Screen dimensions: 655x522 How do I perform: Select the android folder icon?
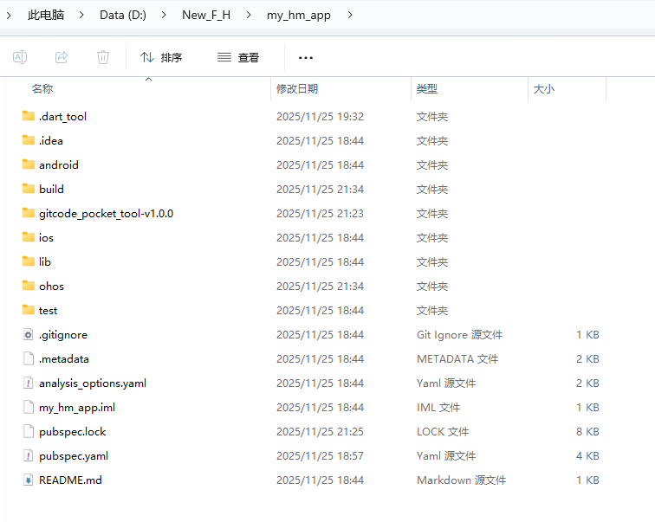tap(29, 164)
